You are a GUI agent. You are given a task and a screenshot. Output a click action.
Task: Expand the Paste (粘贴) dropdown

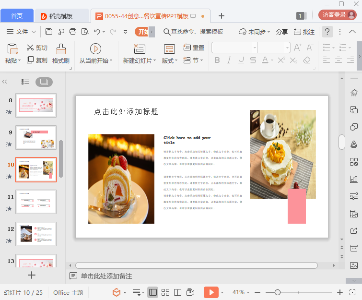(x=19, y=60)
